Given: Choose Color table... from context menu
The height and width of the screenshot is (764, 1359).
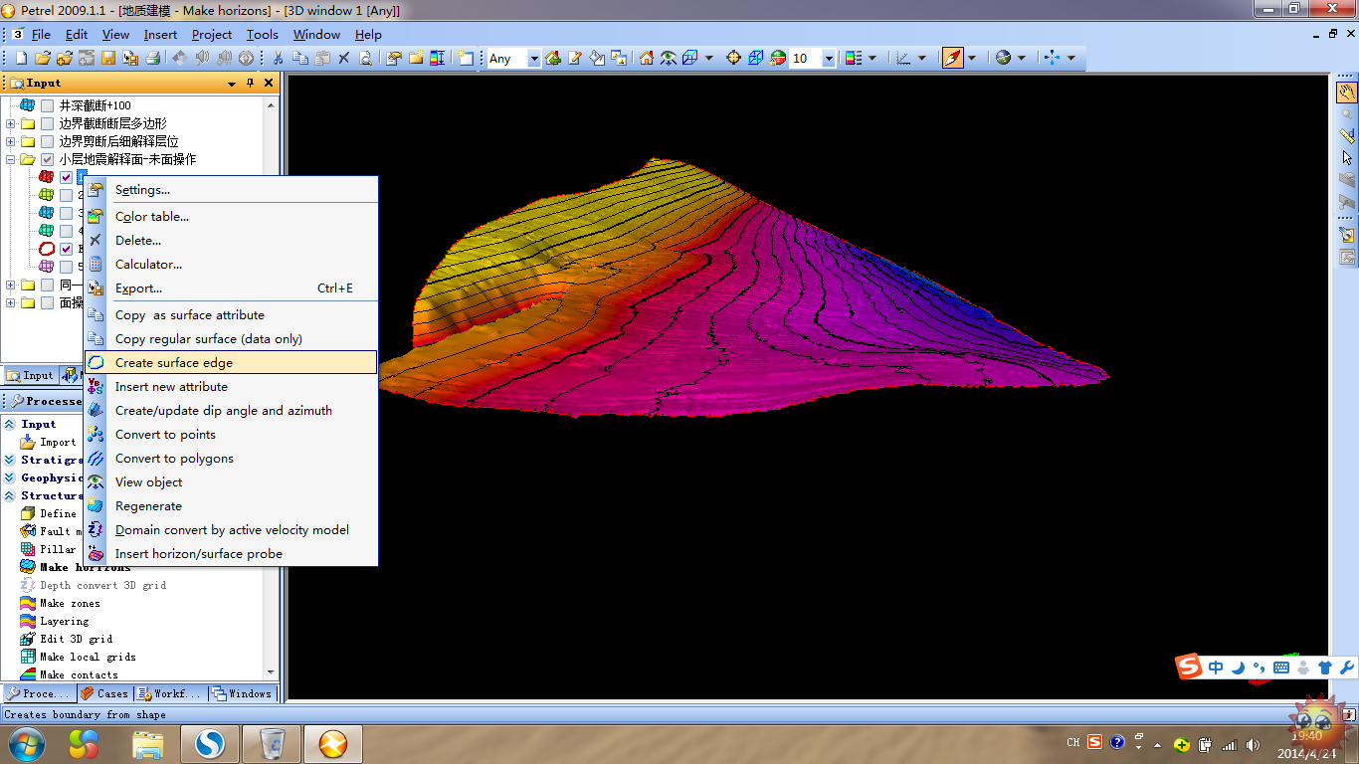Looking at the screenshot, I should click(x=231, y=216).
